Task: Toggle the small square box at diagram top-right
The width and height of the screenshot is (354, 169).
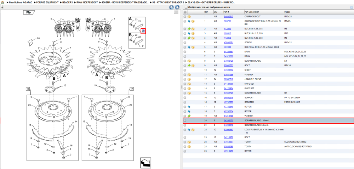Action: point(176,12)
